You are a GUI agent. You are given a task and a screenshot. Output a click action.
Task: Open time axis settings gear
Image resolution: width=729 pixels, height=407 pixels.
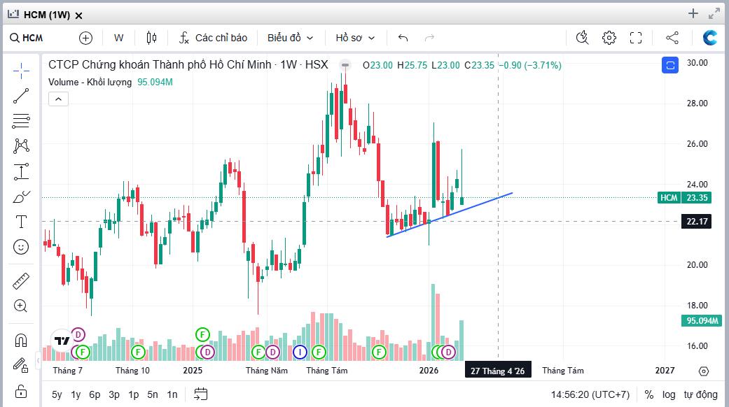coord(704,371)
